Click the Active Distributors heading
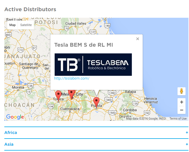This screenshot has width=189, height=152. pyautogui.click(x=30, y=9)
